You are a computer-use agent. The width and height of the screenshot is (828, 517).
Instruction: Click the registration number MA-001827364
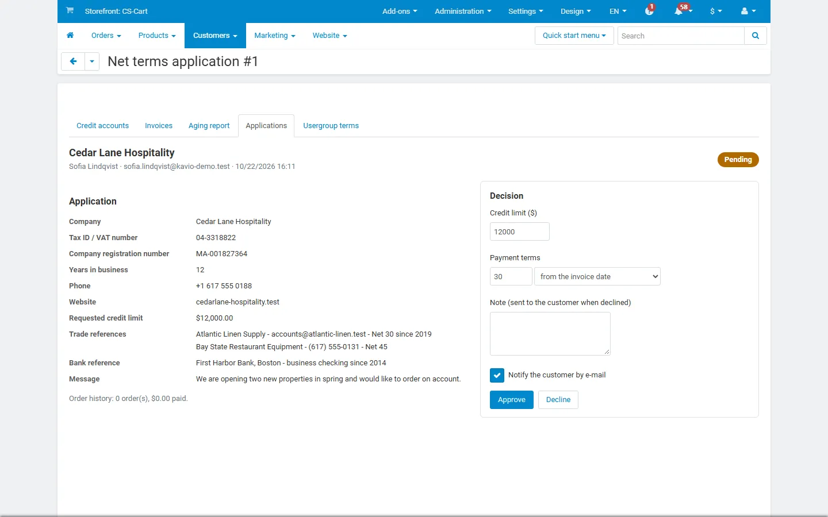[221, 254]
